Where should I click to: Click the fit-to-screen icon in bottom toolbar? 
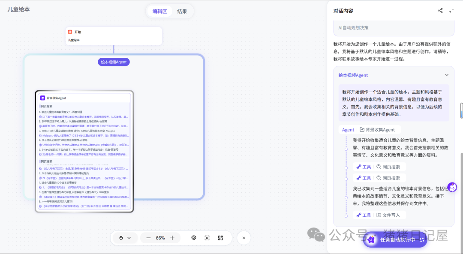(x=207, y=238)
